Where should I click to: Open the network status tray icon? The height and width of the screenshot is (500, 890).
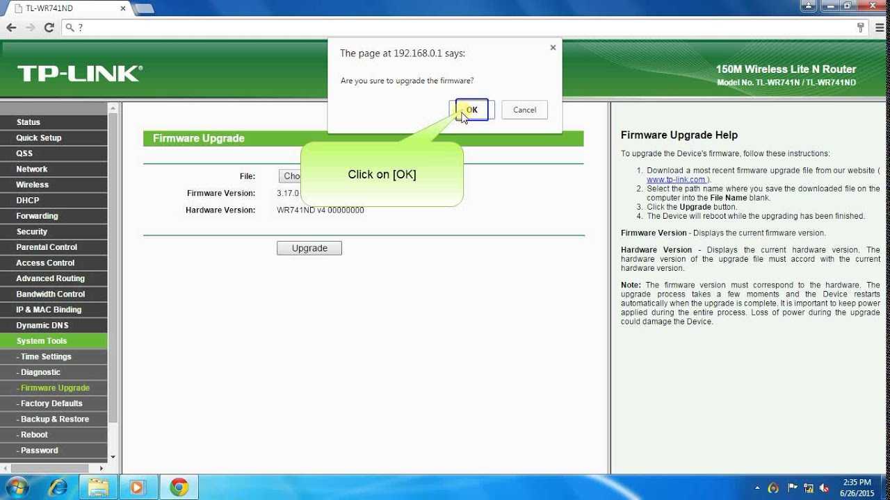809,488
